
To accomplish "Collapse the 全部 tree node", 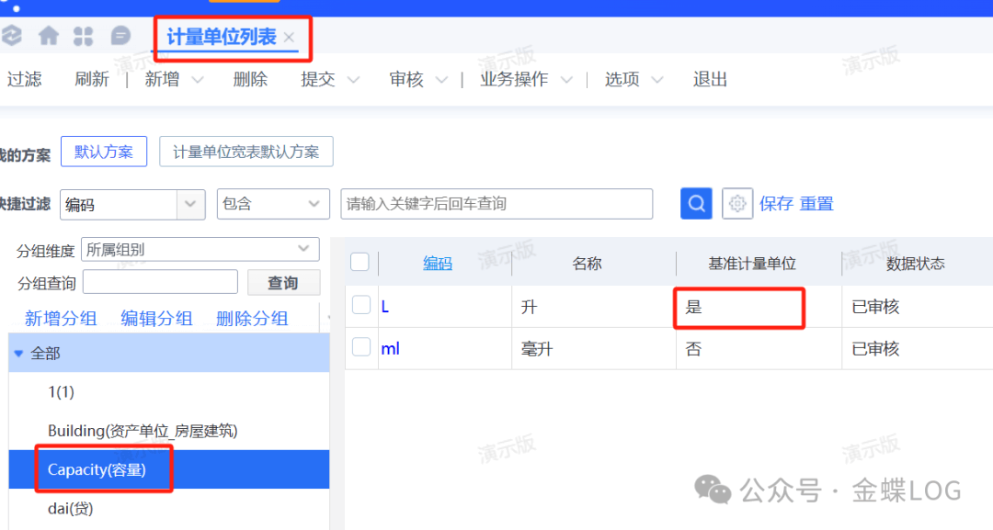I will coord(18,353).
